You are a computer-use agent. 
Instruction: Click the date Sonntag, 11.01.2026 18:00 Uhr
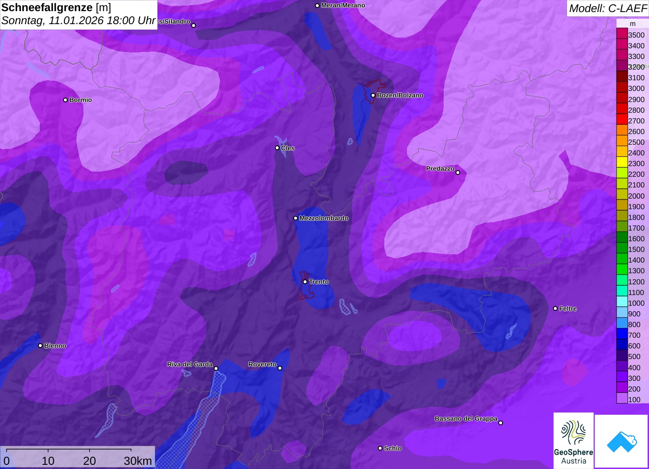click(x=78, y=21)
